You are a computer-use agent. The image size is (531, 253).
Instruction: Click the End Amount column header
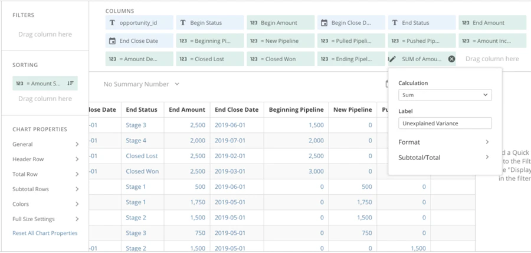(x=187, y=110)
